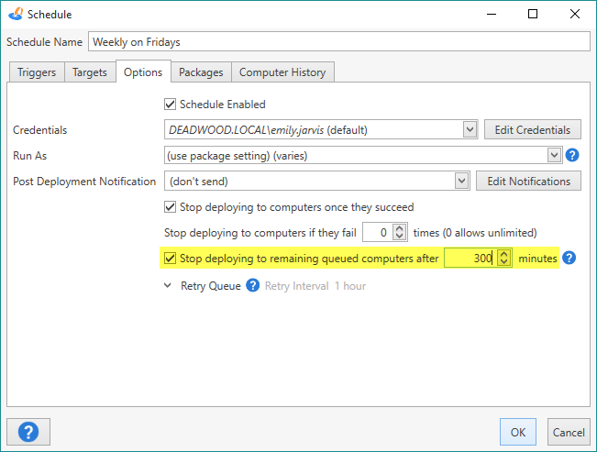Decrease the minutes value with down arrow

(x=503, y=262)
